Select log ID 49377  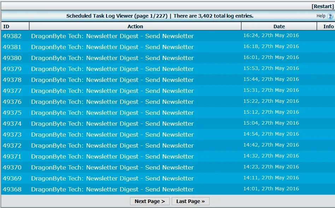click(12, 91)
